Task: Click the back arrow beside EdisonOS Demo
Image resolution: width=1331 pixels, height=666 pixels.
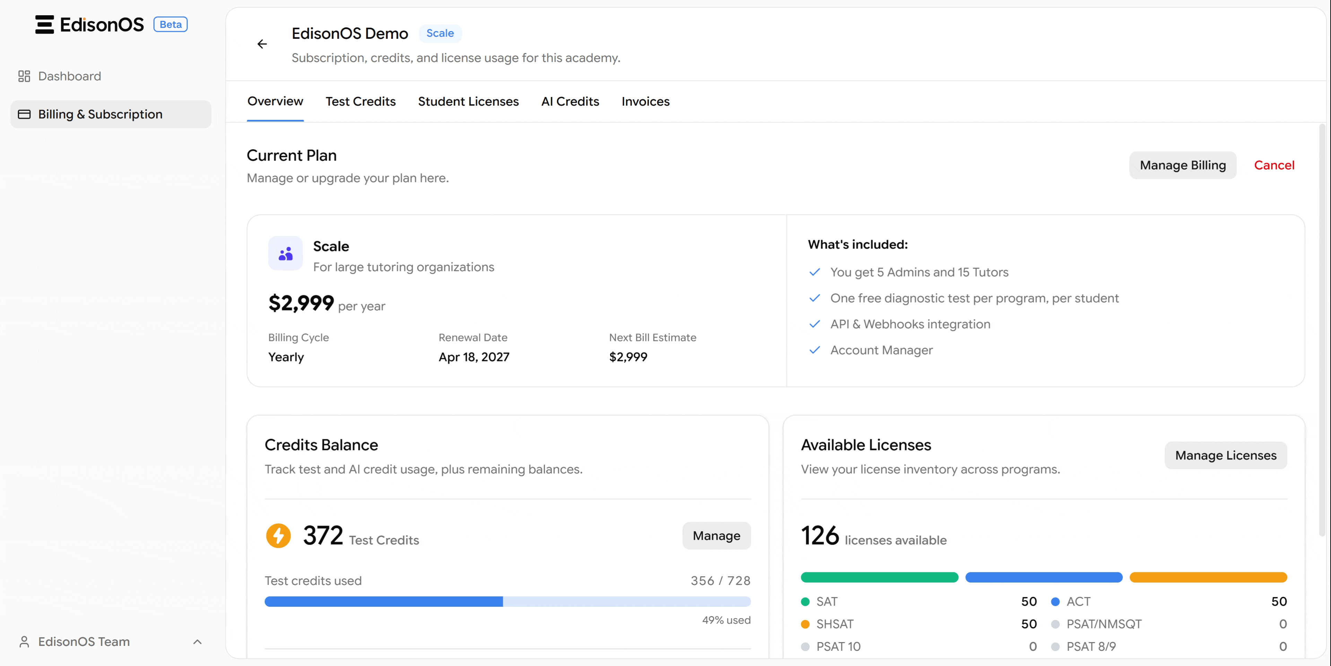Action: click(x=262, y=44)
